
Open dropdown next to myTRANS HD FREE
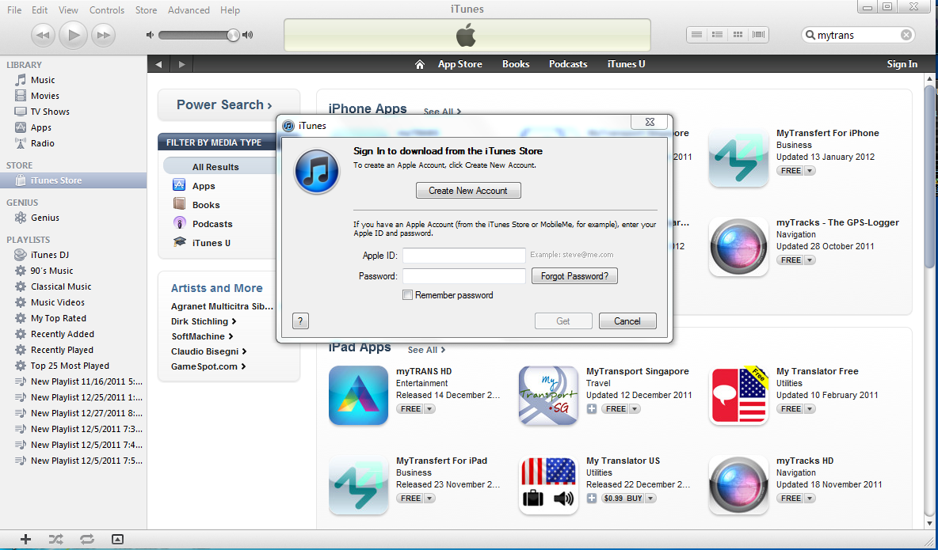[x=429, y=409]
